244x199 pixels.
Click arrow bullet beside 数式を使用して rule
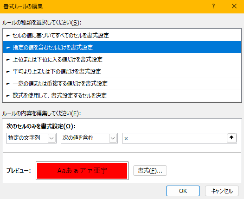click(8, 96)
